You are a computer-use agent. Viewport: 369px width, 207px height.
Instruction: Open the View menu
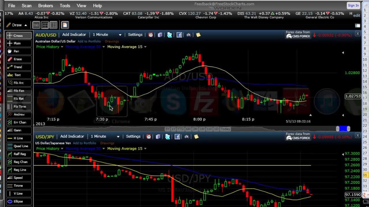click(81, 5)
